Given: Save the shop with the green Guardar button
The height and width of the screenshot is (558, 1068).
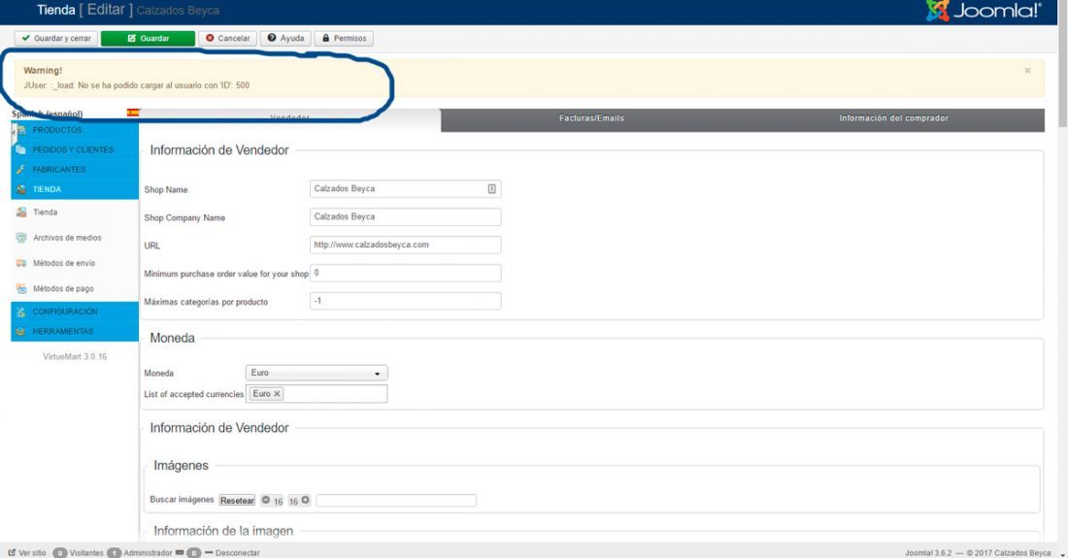Looking at the screenshot, I should (x=148, y=38).
